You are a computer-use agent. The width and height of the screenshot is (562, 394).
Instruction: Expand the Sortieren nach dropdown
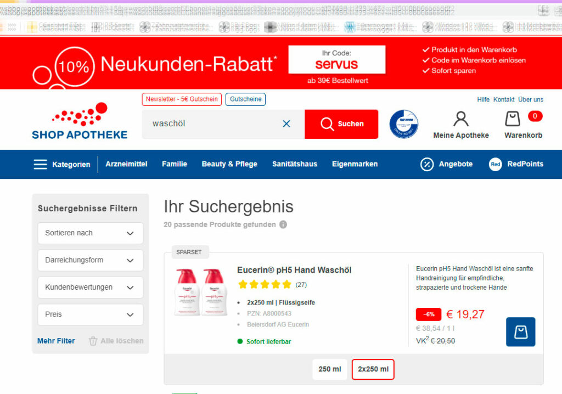(x=91, y=233)
